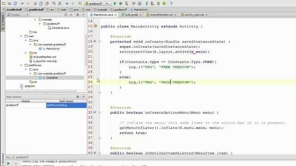Fold onCreate method at line 18
296x166 pixels.
coord(99,41)
